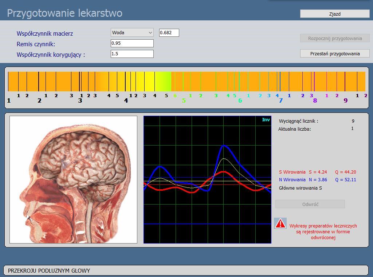Screen dimensions: 373x277
Task: Click the blue curve peak in graph
Action: (224, 146)
